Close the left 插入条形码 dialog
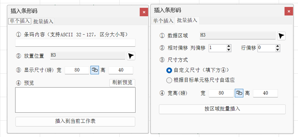The width and height of the screenshot is (298, 137). point(144,12)
